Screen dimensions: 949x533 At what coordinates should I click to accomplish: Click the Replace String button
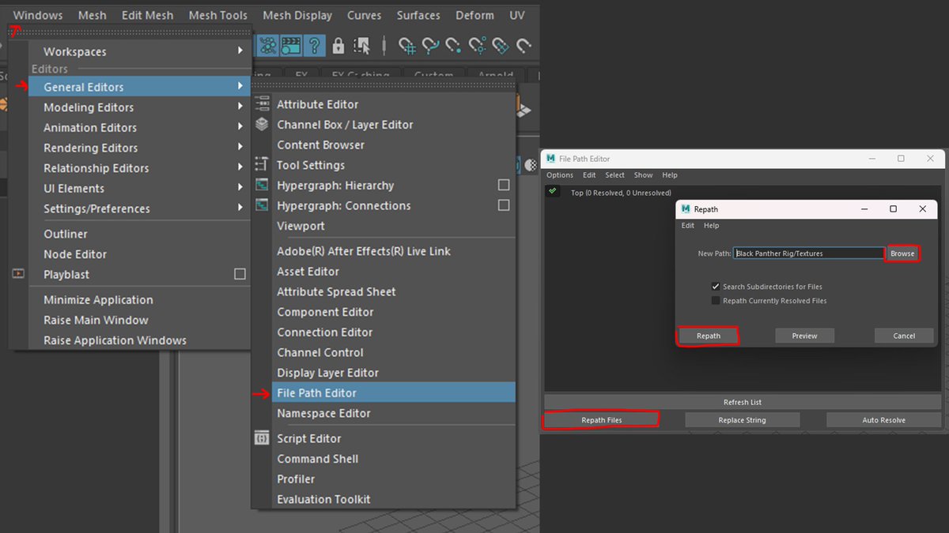tap(742, 420)
